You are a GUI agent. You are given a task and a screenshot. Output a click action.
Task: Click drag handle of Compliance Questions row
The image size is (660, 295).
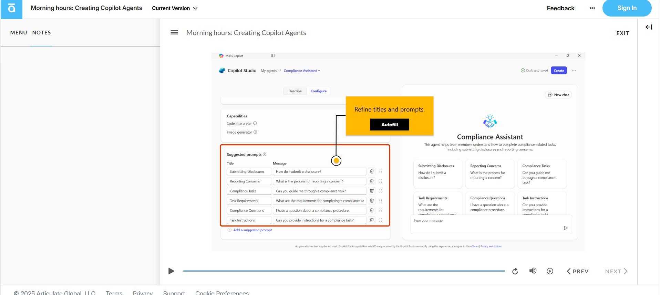coord(381,210)
